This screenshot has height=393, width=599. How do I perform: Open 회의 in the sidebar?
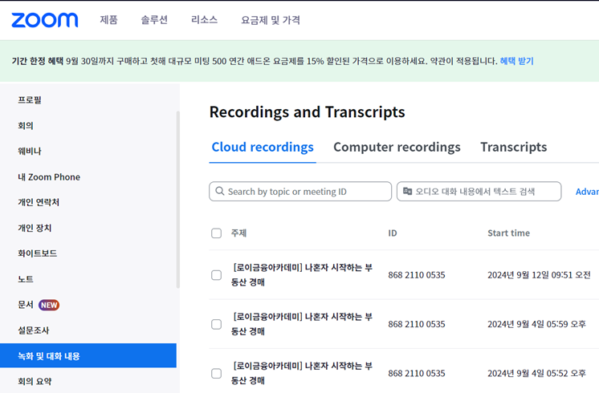pyautogui.click(x=26, y=126)
